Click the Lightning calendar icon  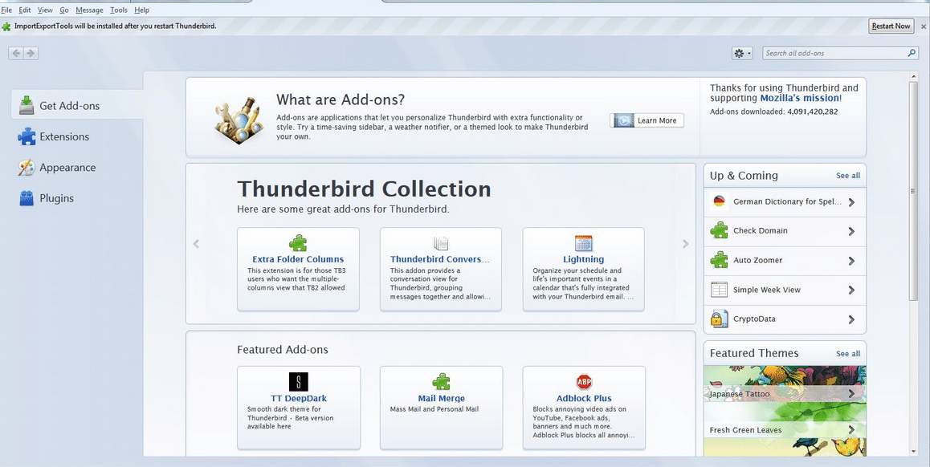tap(584, 243)
